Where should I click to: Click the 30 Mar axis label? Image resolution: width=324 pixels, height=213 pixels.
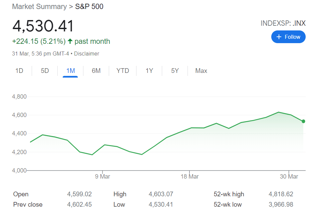point(289,177)
